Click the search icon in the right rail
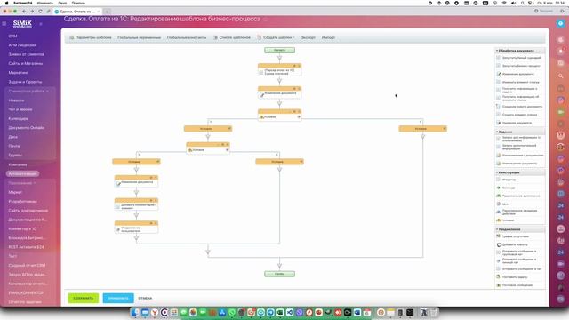569x320 pixels. 560,76
